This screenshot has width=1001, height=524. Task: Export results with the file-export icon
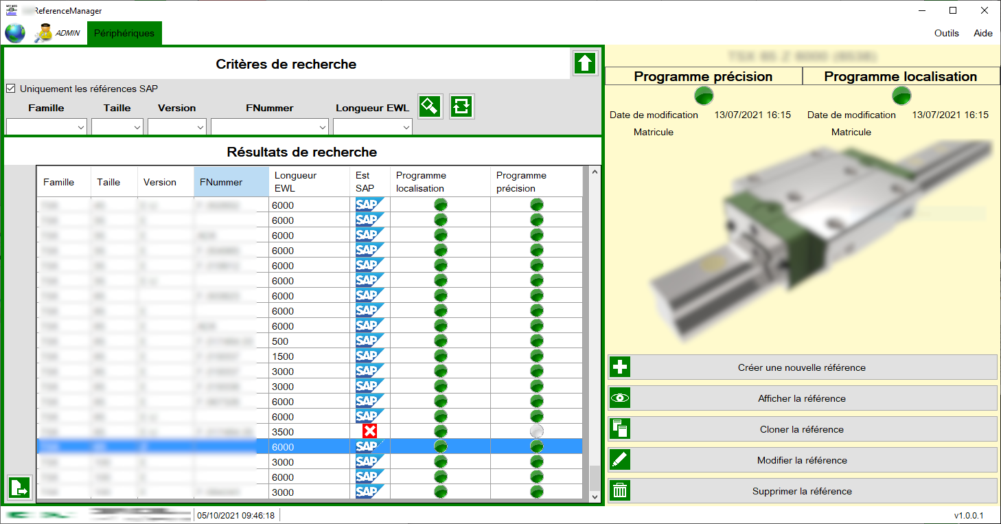[x=19, y=488]
